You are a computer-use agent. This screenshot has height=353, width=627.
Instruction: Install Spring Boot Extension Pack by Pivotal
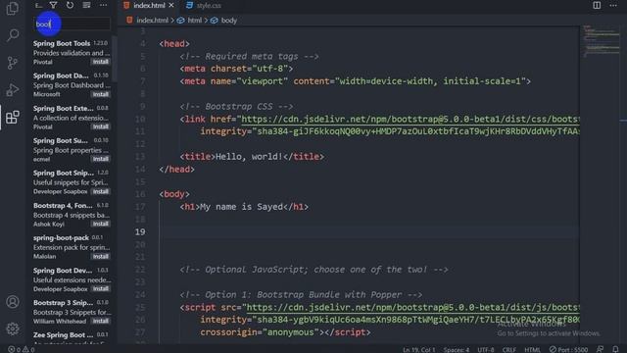pyautogui.click(x=100, y=126)
